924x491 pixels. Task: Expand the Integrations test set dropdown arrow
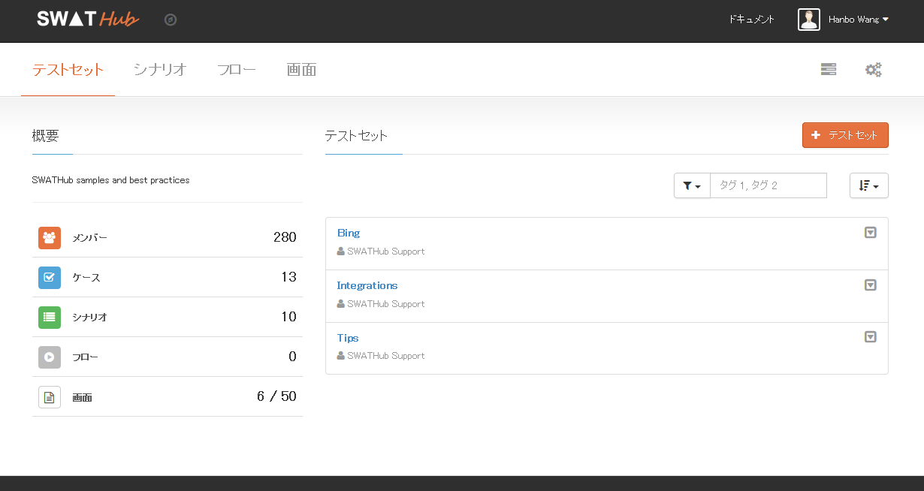(x=870, y=285)
